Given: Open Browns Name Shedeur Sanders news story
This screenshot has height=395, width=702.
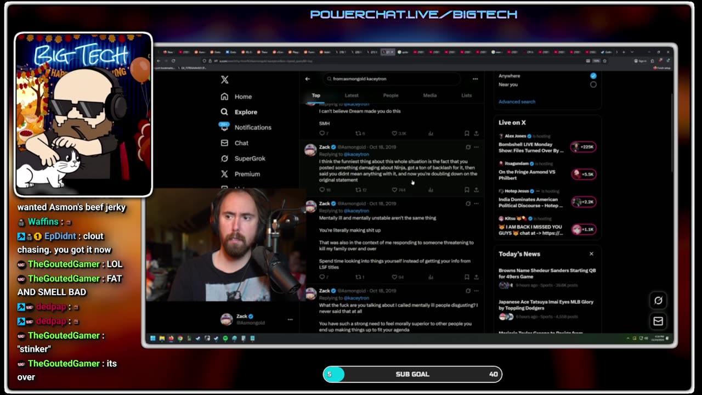Looking at the screenshot, I should [547, 278].
